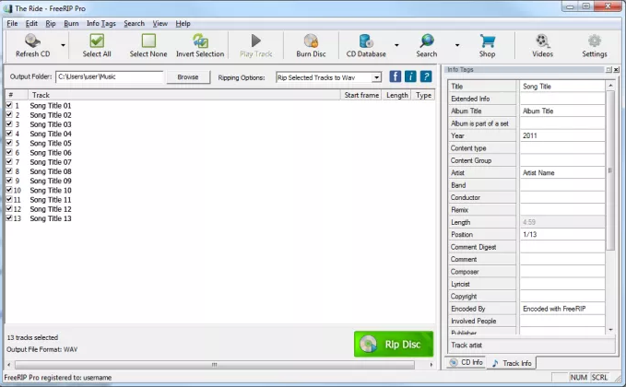Uncheck track 1 Song Title 01
Screen dimensions: 626x387
coord(9,105)
